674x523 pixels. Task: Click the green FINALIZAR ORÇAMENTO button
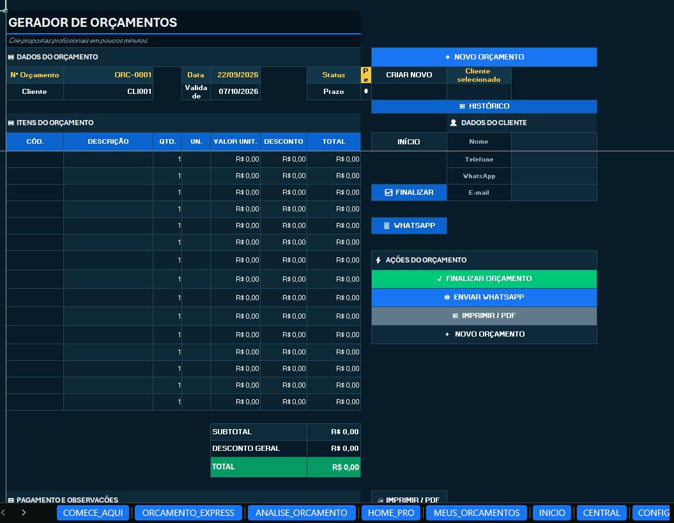coord(484,279)
